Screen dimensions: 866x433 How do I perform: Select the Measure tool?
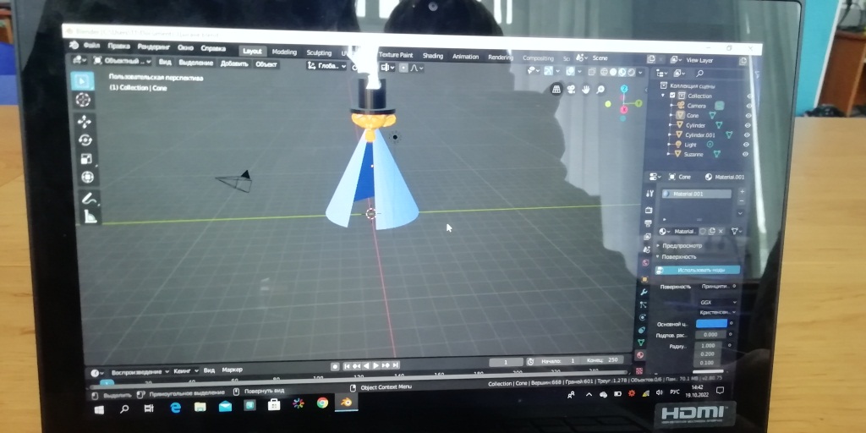point(90,216)
